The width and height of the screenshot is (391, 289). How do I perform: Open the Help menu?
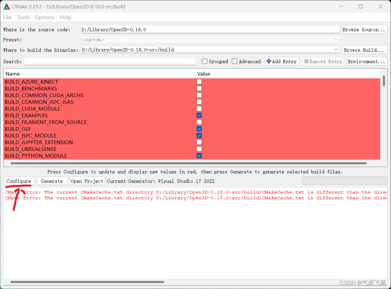(66, 17)
